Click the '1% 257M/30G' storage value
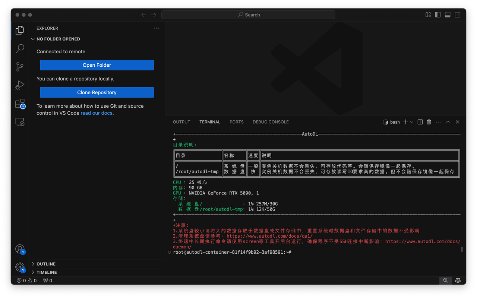Viewport: 477px width, 298px height. 263,204
